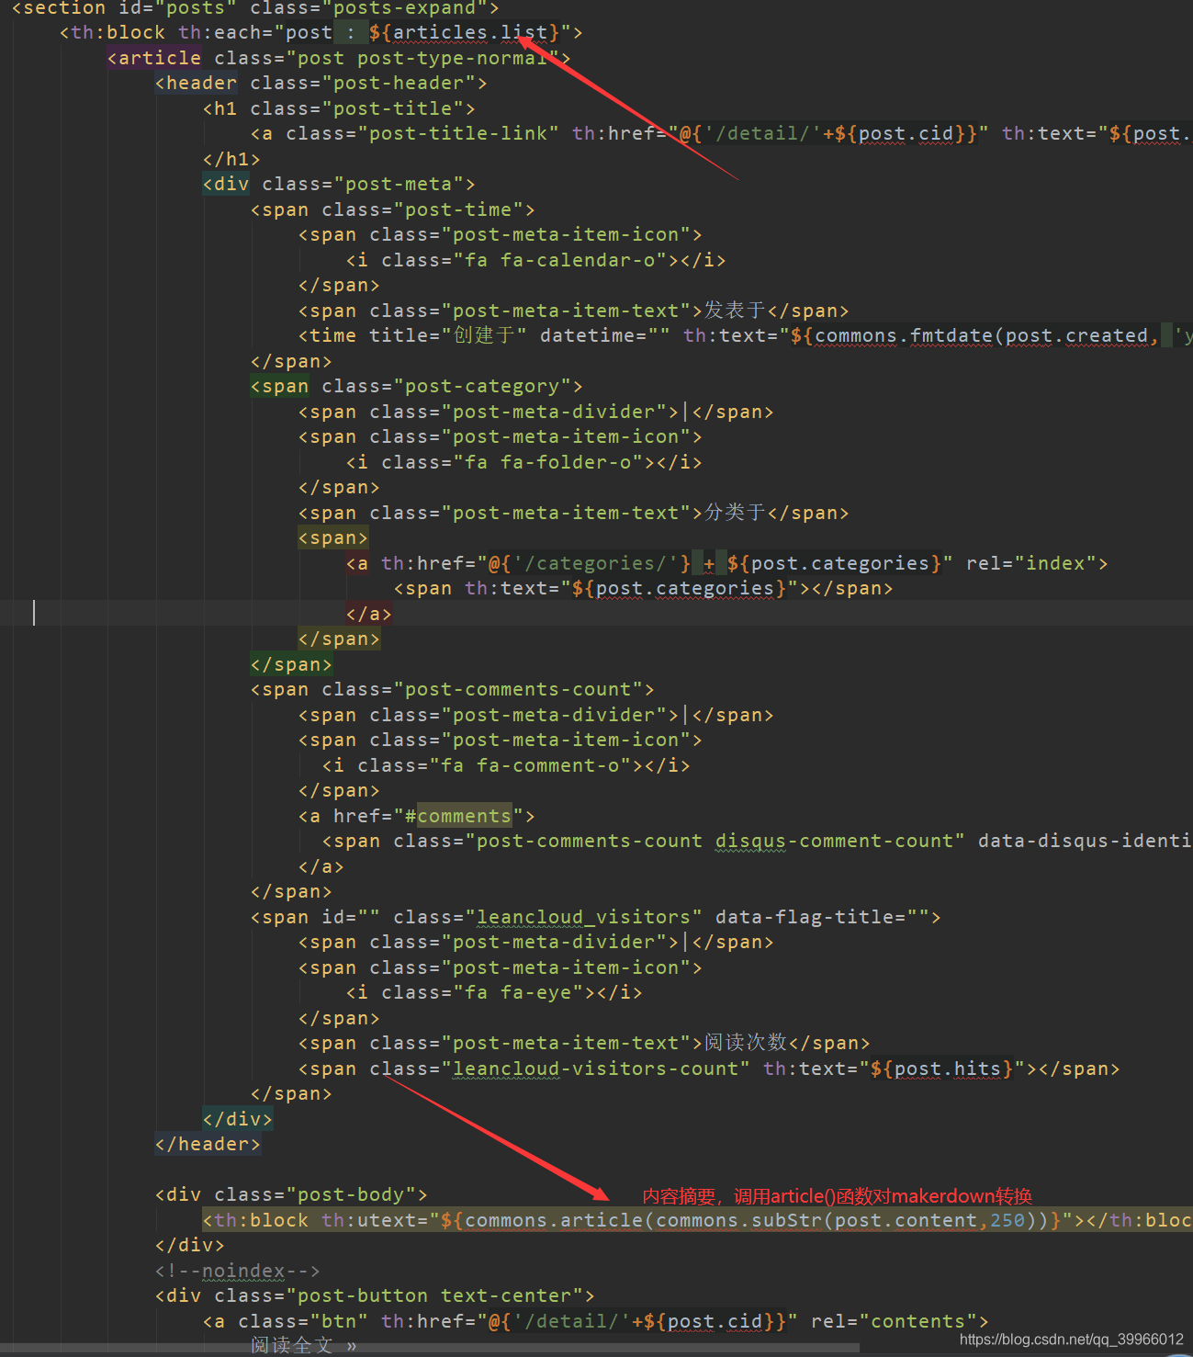
Task: Click the 阅读次数 span text
Action: point(746,1043)
